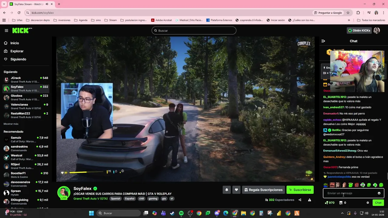The width and height of the screenshot is (388, 218).
Task: Click the Spanish tag
Action: pyautogui.click(x=115, y=199)
